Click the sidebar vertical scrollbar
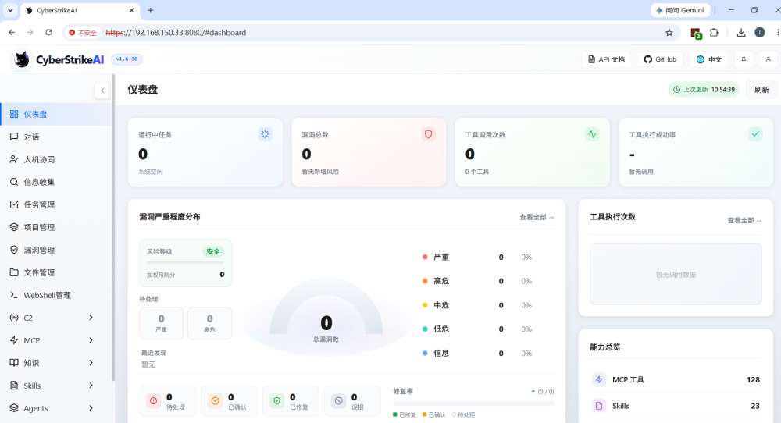The height and width of the screenshot is (423, 781). [113, 228]
